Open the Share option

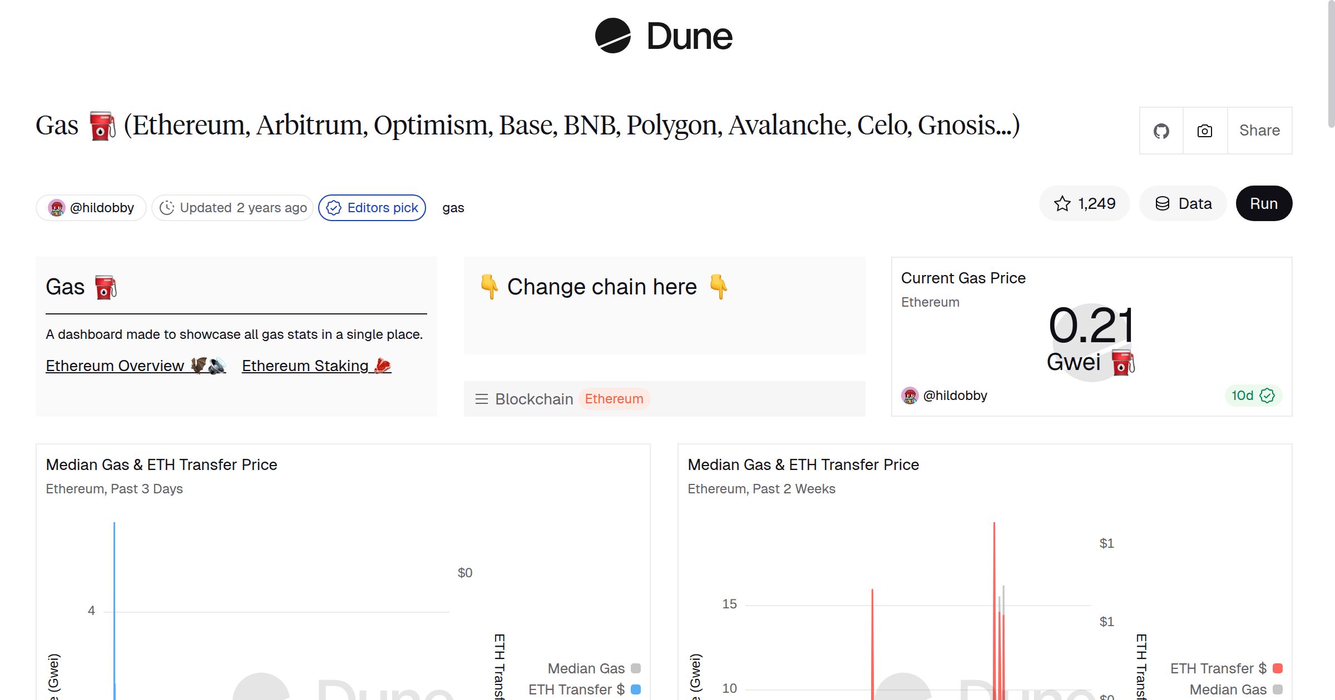click(1259, 130)
